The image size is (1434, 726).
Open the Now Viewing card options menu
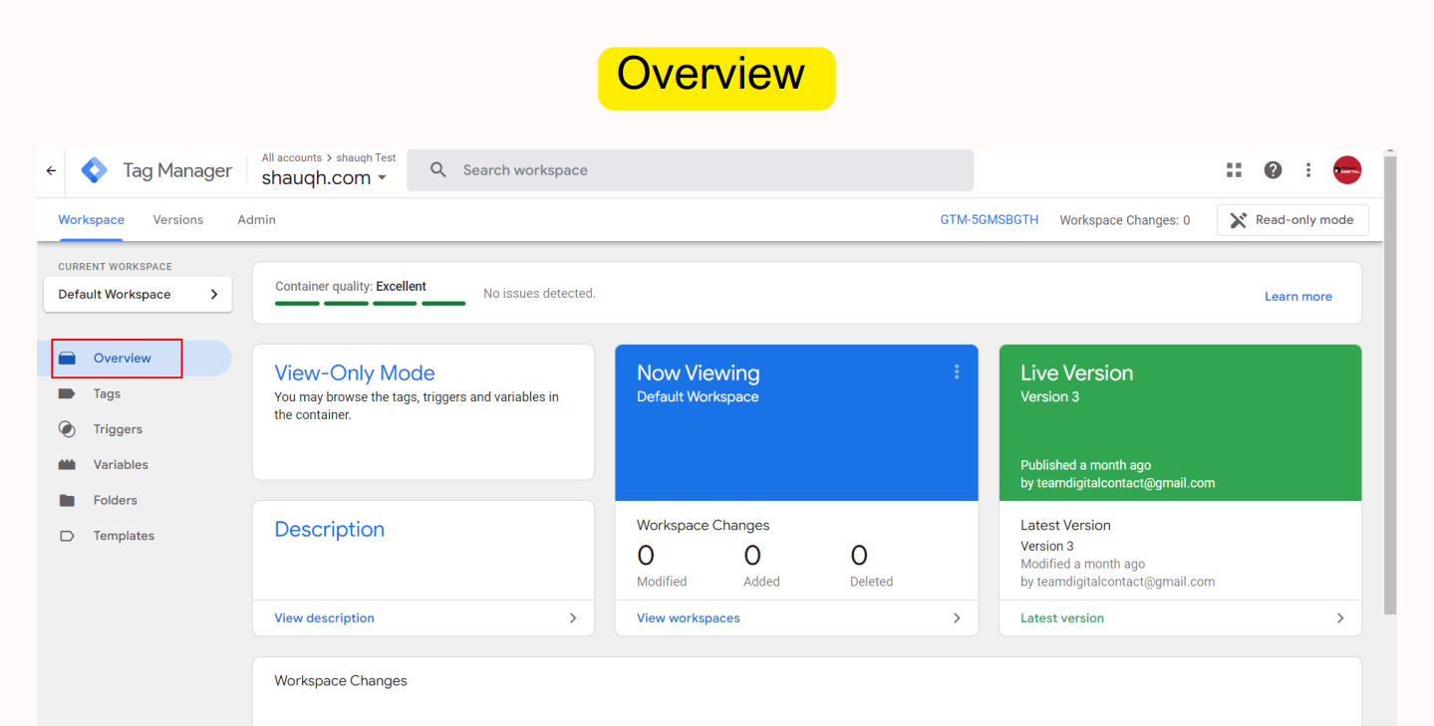click(957, 371)
